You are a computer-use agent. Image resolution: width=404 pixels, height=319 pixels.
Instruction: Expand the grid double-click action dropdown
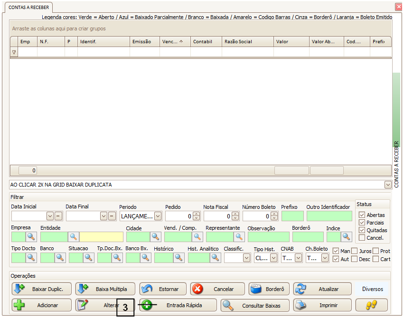click(388, 185)
